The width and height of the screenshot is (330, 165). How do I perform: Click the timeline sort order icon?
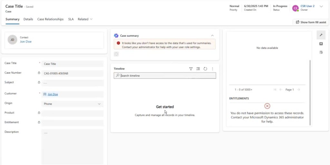pos(198,69)
